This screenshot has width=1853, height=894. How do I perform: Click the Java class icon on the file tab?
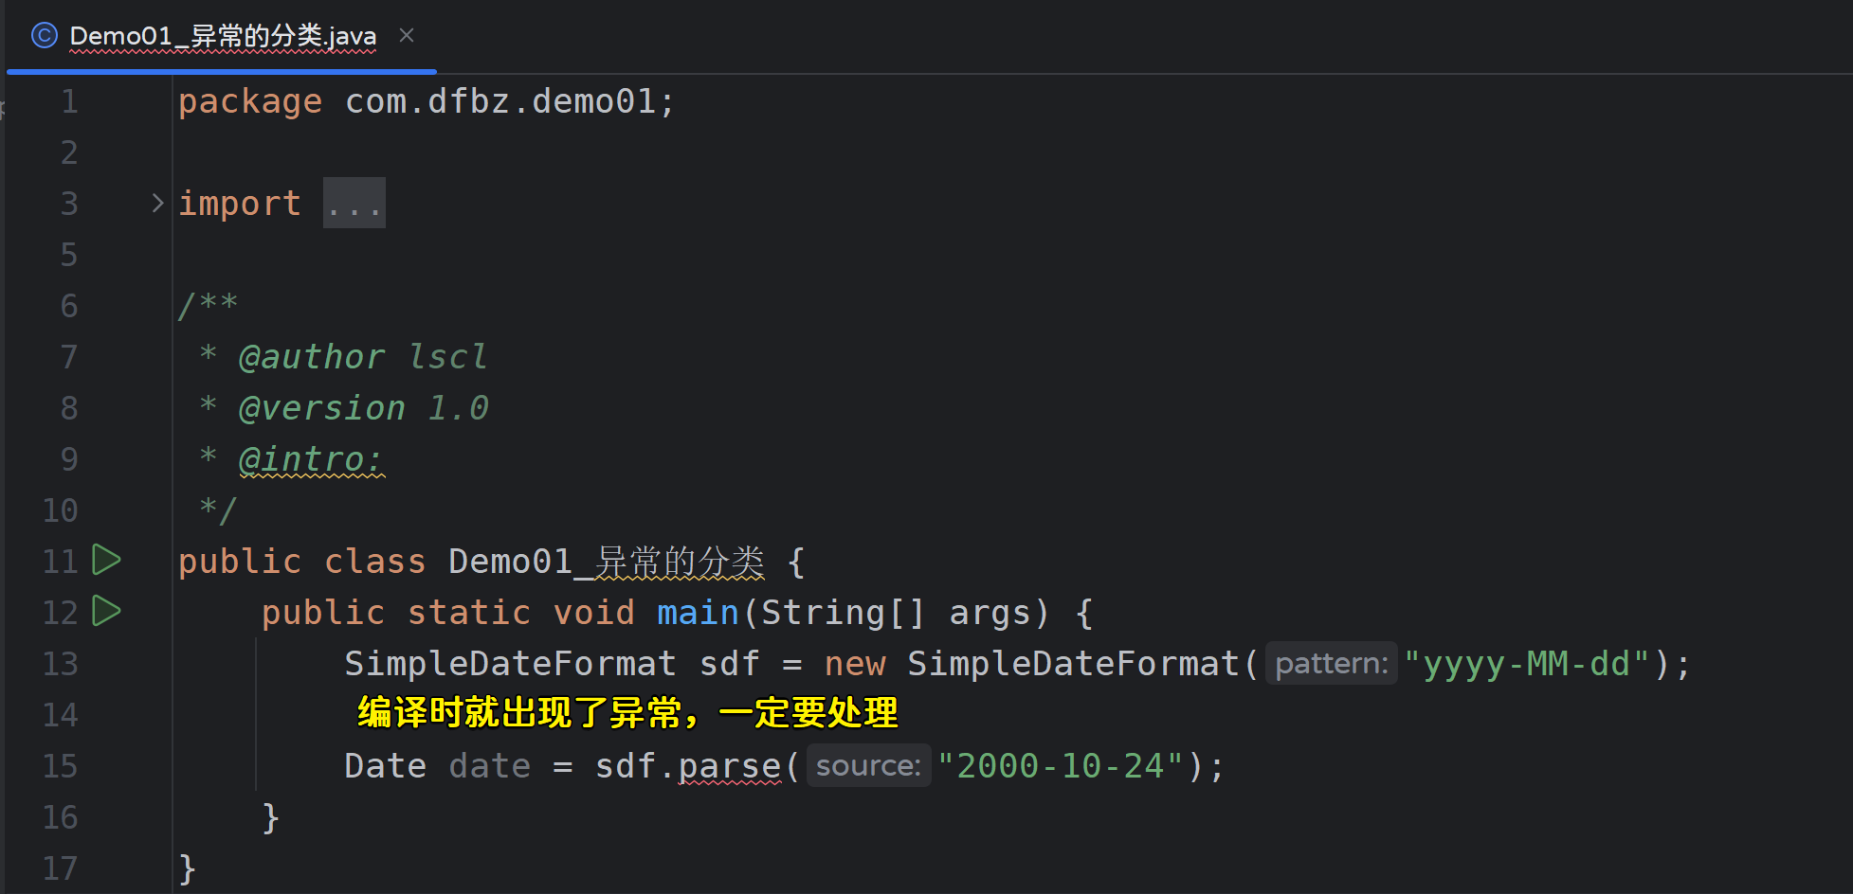(x=44, y=36)
